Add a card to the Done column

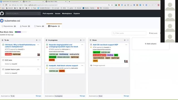(125, 40)
